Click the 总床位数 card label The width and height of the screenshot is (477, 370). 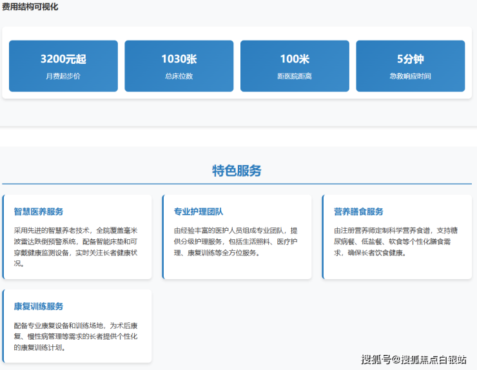179,76
